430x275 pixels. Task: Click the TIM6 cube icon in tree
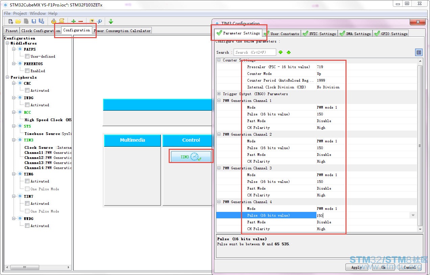pos(20,174)
